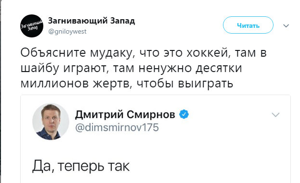Click the words шайбу играют in tweet

pyautogui.click(x=65, y=69)
